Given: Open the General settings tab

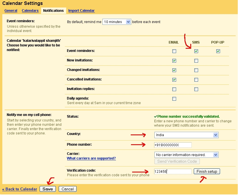Looking at the screenshot, I should click(x=11, y=11).
